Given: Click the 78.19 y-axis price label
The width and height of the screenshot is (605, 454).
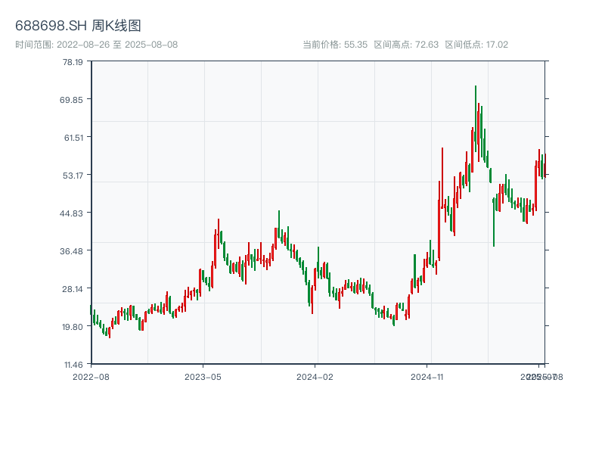Looking at the screenshot, I should coord(73,62).
